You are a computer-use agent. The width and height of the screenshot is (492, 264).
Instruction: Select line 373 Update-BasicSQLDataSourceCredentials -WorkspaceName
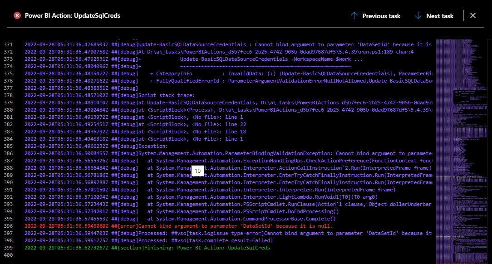(x=194, y=59)
